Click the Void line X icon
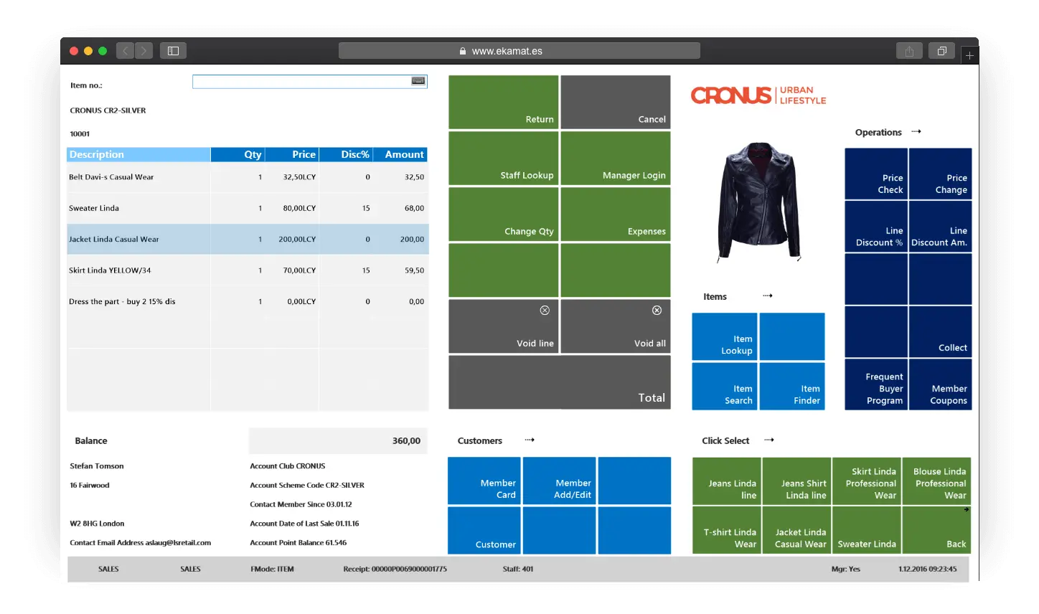Viewport: 1039px width, 614px height. tap(545, 310)
